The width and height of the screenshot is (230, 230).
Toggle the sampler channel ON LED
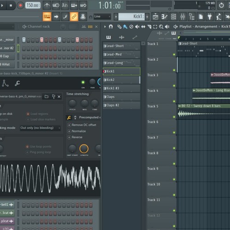click(x=83, y=82)
